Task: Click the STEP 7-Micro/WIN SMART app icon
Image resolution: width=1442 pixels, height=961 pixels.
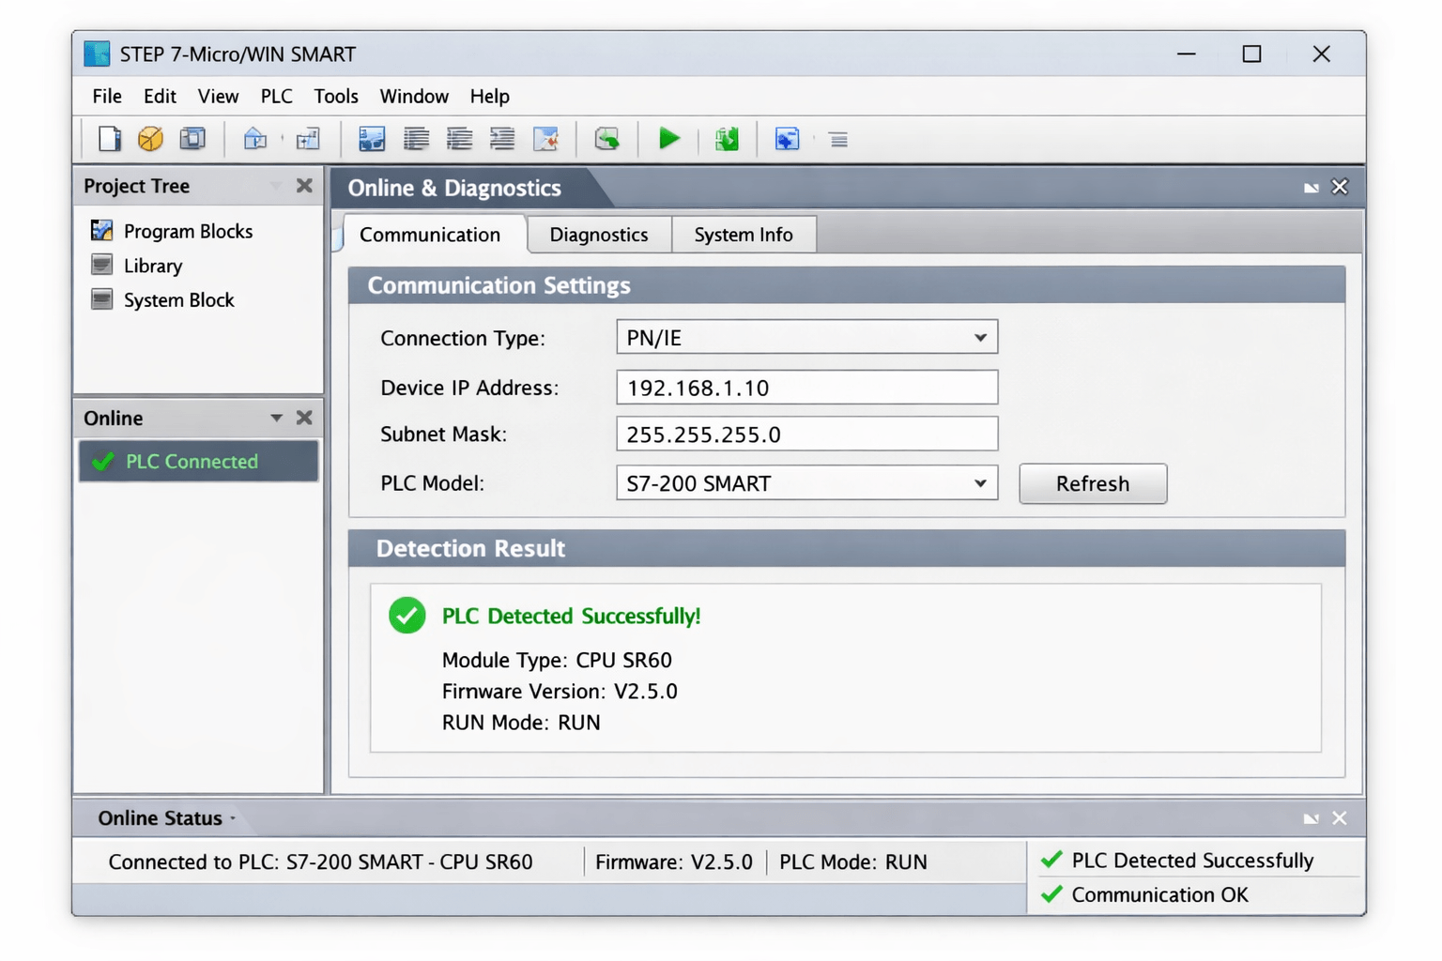Action: click(97, 53)
